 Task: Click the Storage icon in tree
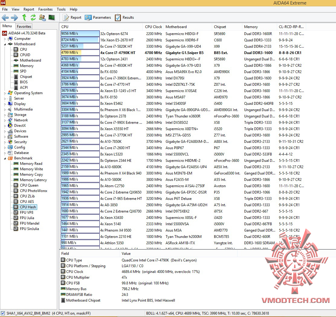(10, 115)
